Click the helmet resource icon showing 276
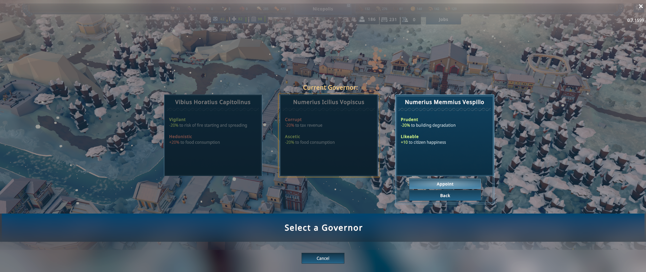The height and width of the screenshot is (272, 646). pyautogui.click(x=378, y=9)
